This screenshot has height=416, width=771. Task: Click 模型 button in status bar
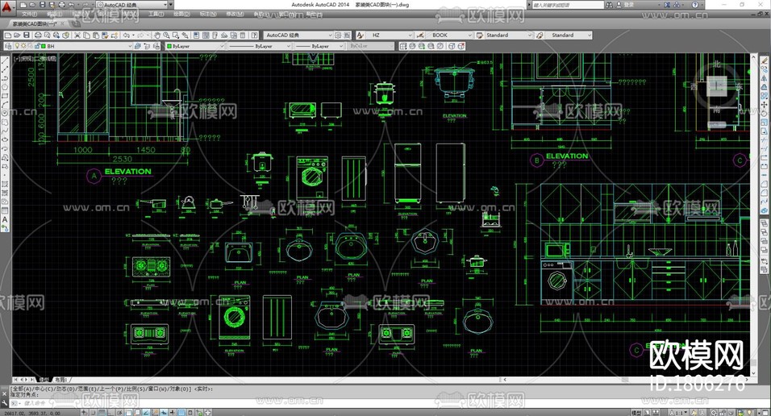(x=637, y=413)
